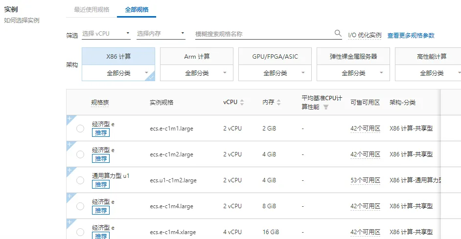Open the 平均基准CPU计算性能 filter funnel icon

pyautogui.click(x=326, y=107)
